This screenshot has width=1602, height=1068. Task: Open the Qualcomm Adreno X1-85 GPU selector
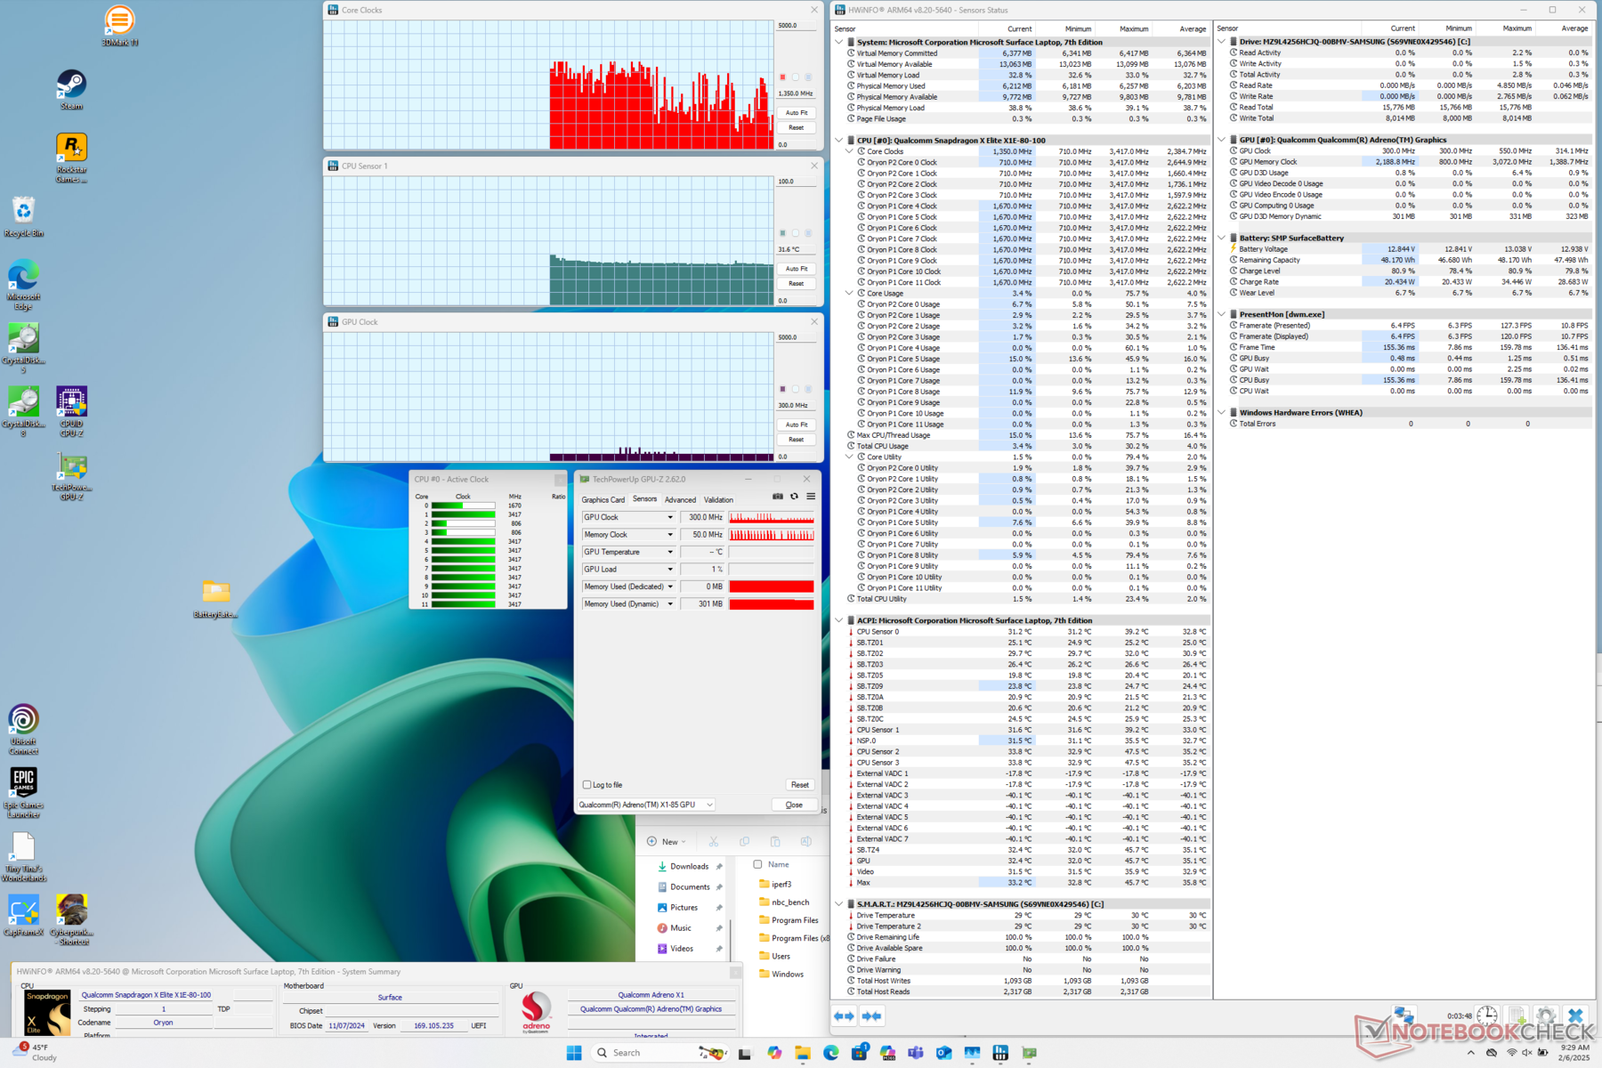[x=646, y=805]
